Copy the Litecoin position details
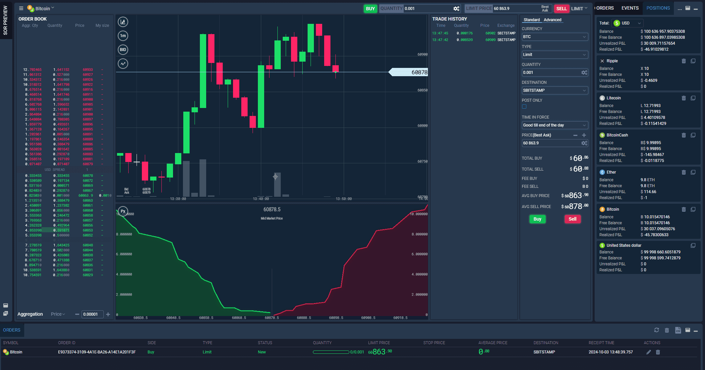Image resolution: width=705 pixels, height=370 pixels. click(693, 98)
